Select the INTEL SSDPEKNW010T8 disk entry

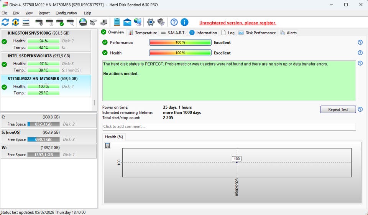tap(46, 63)
